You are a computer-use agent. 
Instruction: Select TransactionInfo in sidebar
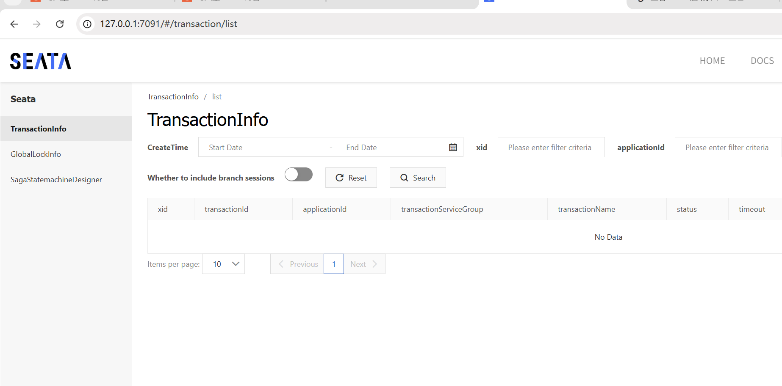click(x=66, y=129)
